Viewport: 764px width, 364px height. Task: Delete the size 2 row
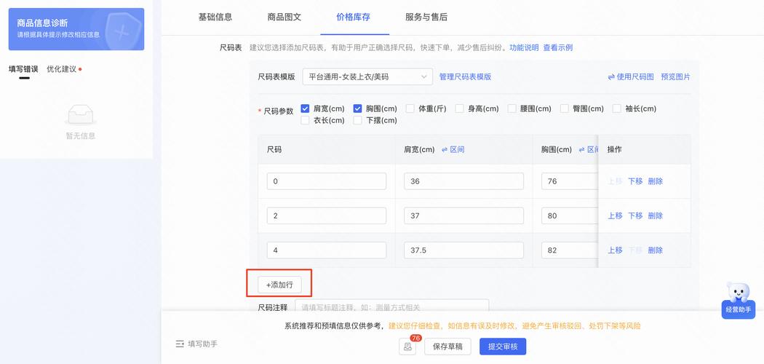pyautogui.click(x=656, y=216)
